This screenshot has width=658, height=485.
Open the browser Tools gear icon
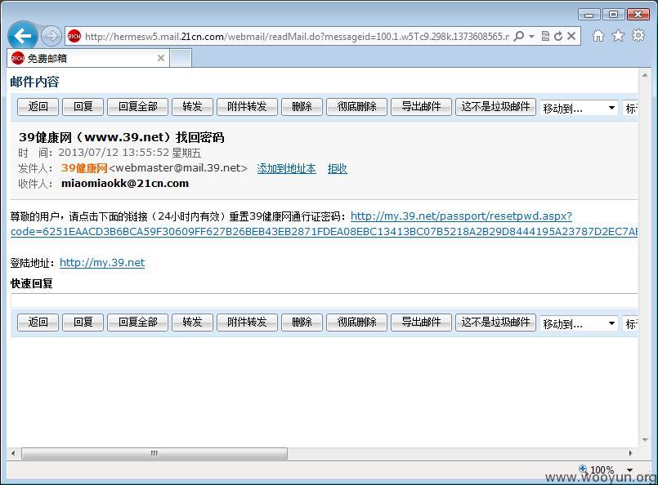(x=638, y=35)
